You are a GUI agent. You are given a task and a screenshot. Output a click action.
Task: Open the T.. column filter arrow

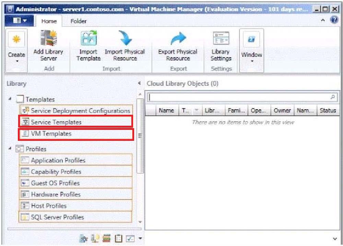click(197, 110)
